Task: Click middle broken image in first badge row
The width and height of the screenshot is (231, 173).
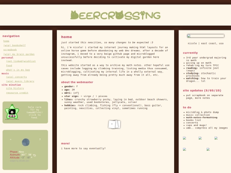Action: pyautogui.click(x=200, y=138)
